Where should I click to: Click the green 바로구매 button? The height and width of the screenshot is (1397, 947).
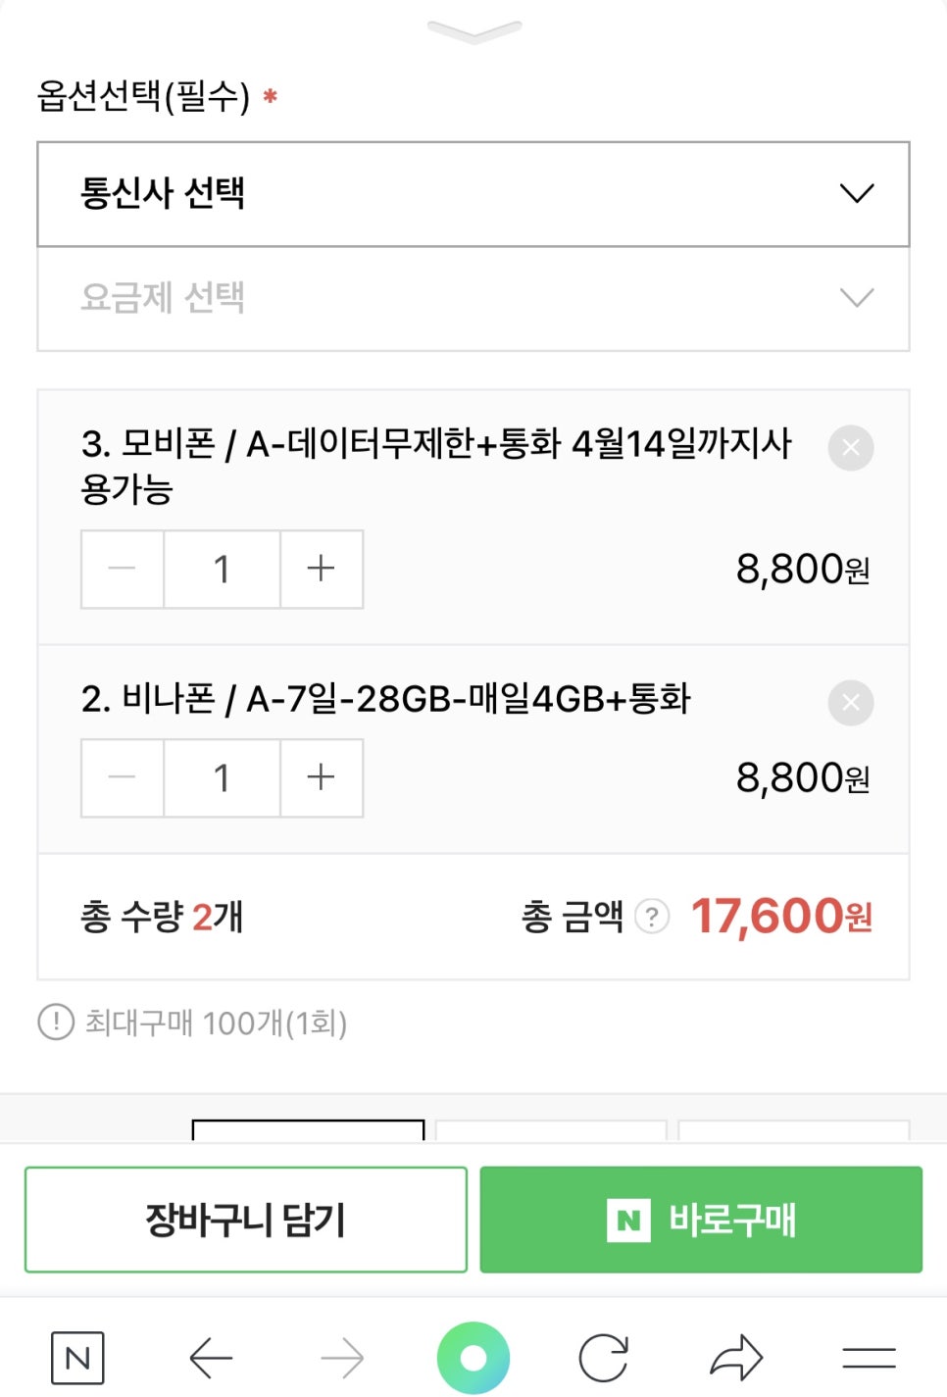coord(701,1220)
